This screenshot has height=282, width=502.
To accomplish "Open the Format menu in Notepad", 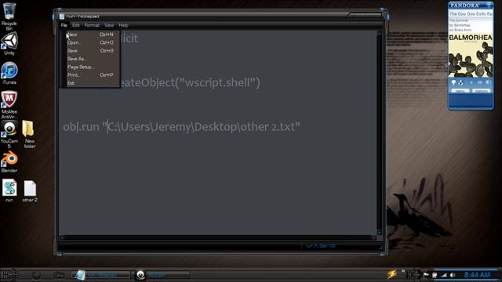I will pyautogui.click(x=92, y=25).
